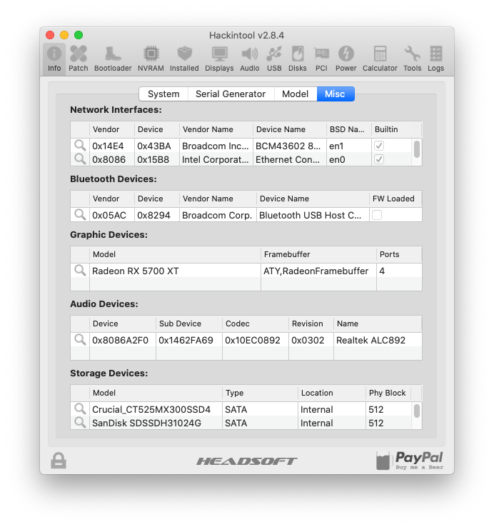Select the 0x1462FA69 sub device cell
Viewport: 494px width, 527px height.
pos(189,340)
